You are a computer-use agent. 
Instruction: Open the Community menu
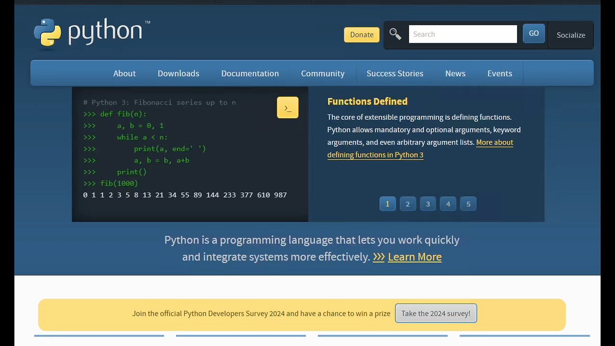click(x=323, y=74)
